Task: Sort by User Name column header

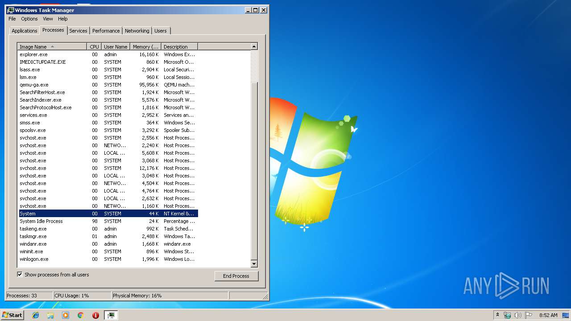Action: tap(116, 47)
